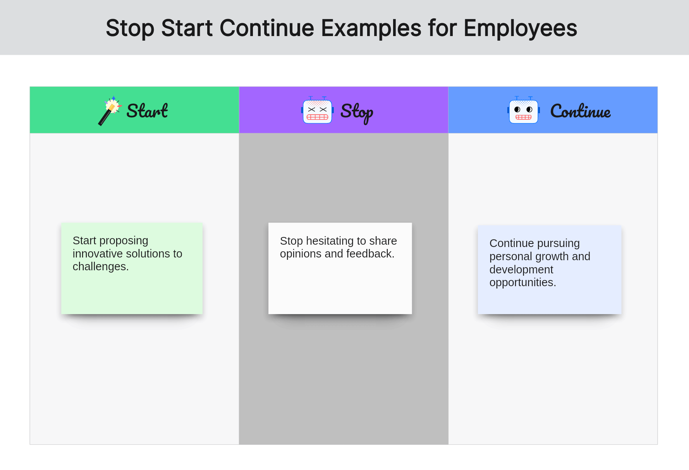Click the text 'opinions and feedback.' in white note
The image size is (689, 470).
point(337,254)
